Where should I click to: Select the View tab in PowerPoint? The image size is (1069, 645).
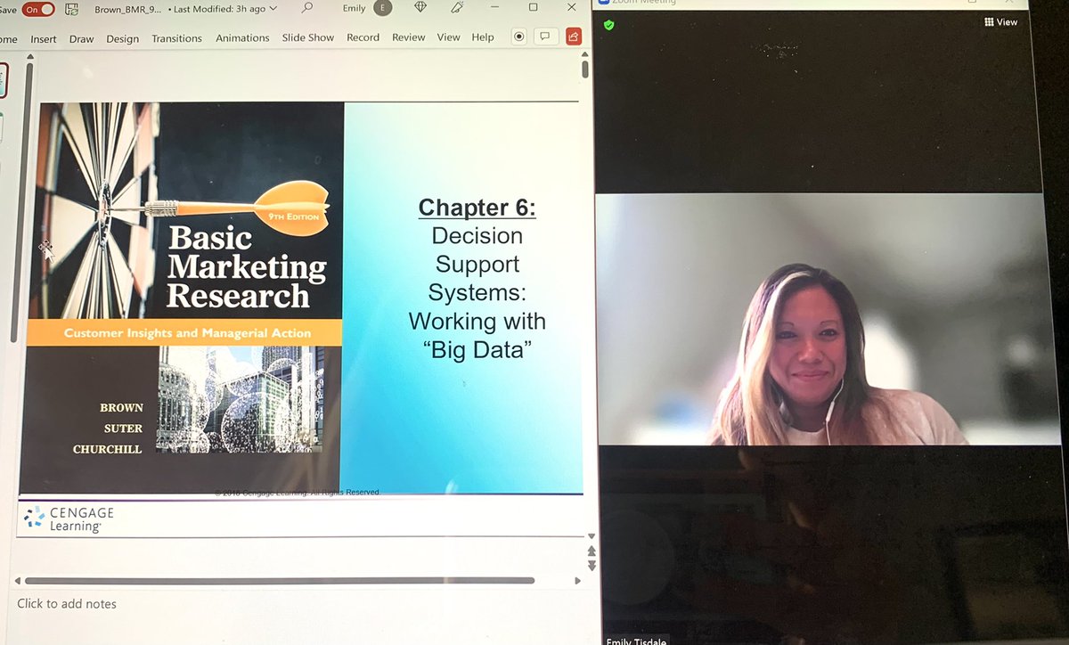tap(449, 37)
